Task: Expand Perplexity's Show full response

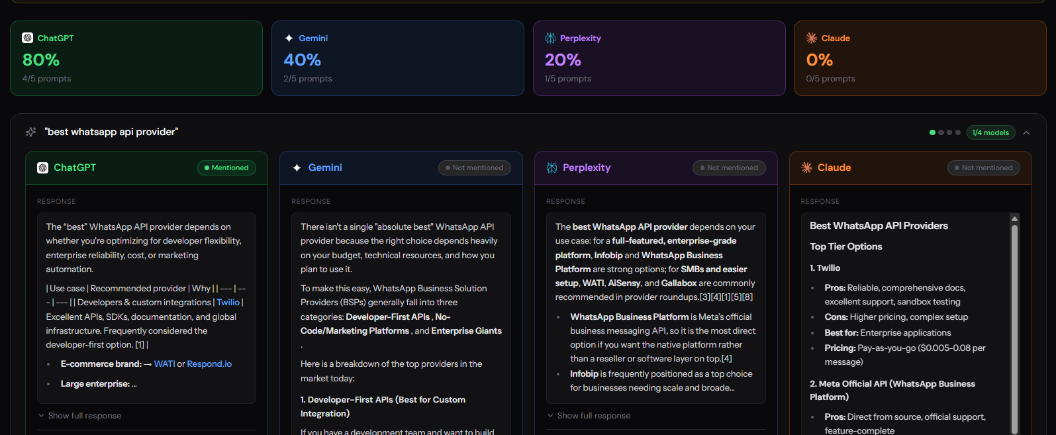Action: pos(589,415)
